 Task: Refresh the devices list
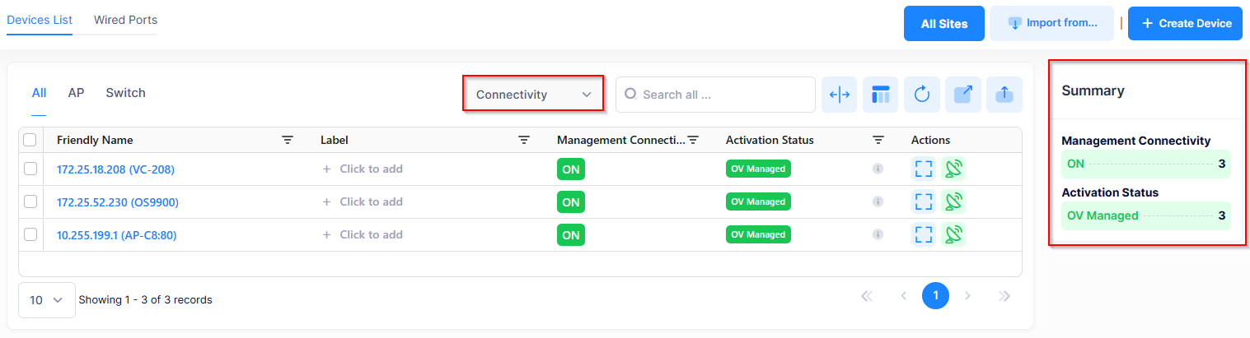point(921,95)
